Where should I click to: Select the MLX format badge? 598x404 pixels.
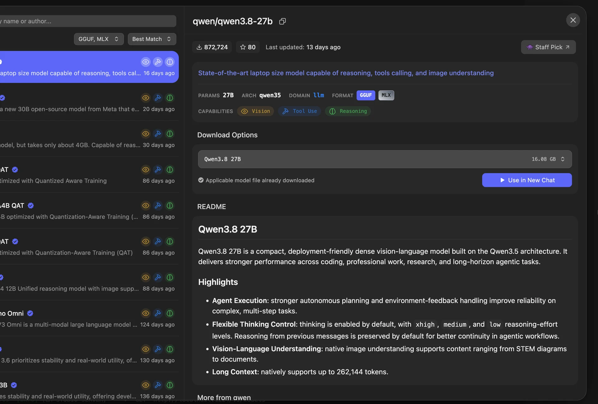386,95
